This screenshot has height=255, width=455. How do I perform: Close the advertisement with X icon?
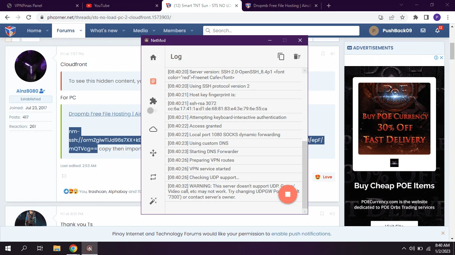442,58
